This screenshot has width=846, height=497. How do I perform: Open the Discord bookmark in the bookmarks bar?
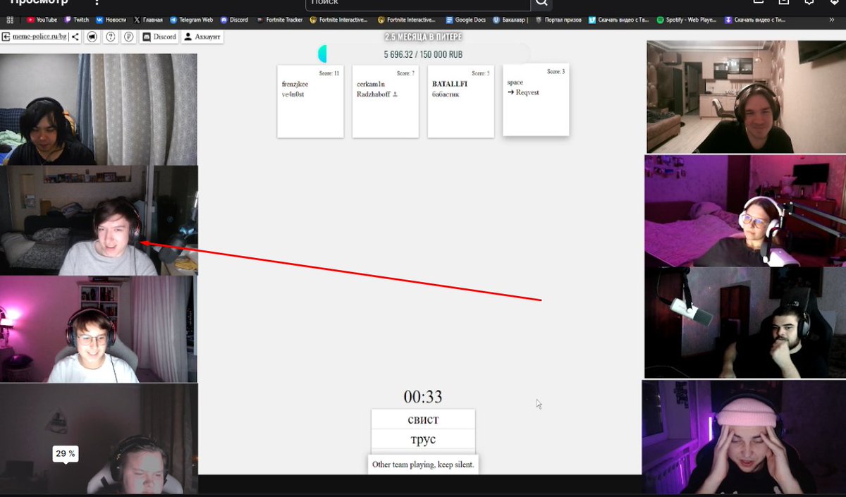pos(234,20)
